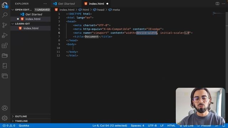228x128 pixels.
Task: Open the Source Control view icon
Action: click(x=5, y=25)
